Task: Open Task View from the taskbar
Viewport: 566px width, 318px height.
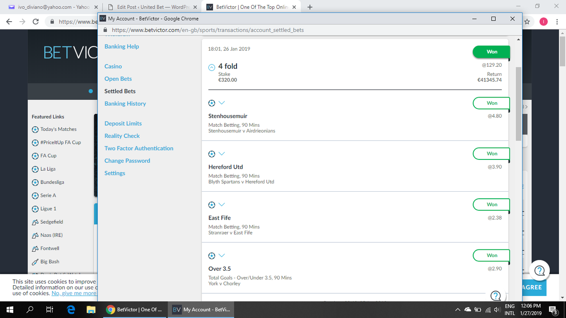Action: click(50, 310)
